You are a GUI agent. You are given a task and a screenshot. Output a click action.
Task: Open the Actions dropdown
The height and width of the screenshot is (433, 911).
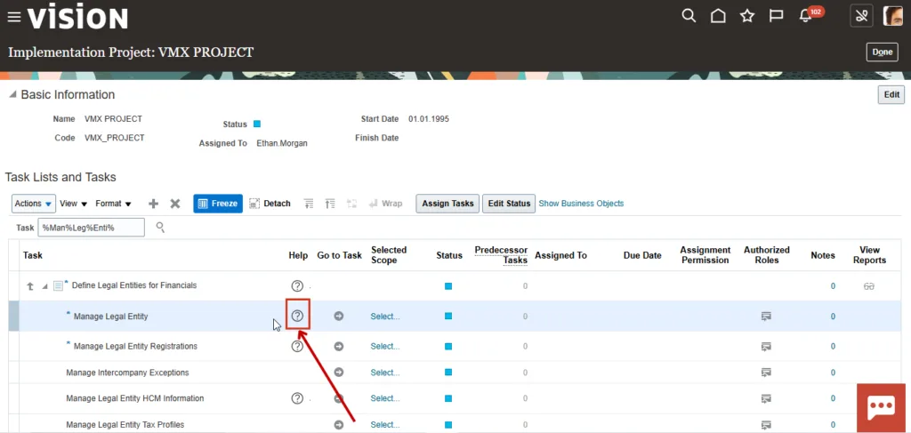[x=33, y=204]
